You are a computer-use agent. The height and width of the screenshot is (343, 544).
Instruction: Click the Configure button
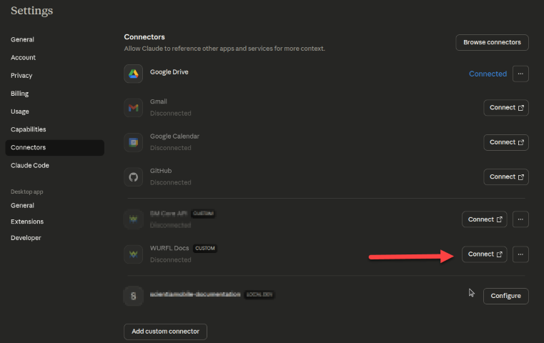pos(506,296)
